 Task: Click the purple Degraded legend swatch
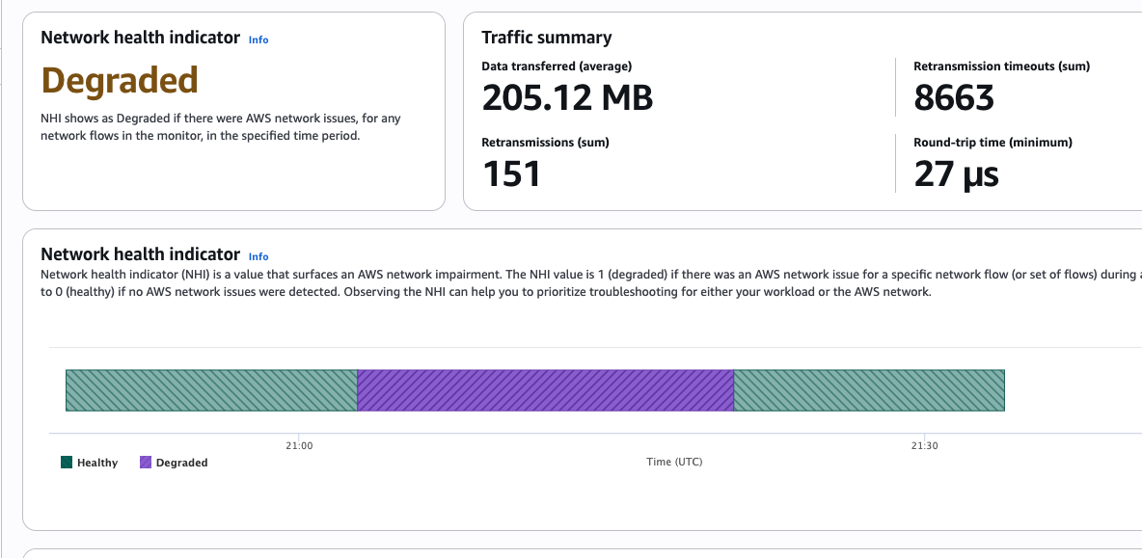point(146,463)
